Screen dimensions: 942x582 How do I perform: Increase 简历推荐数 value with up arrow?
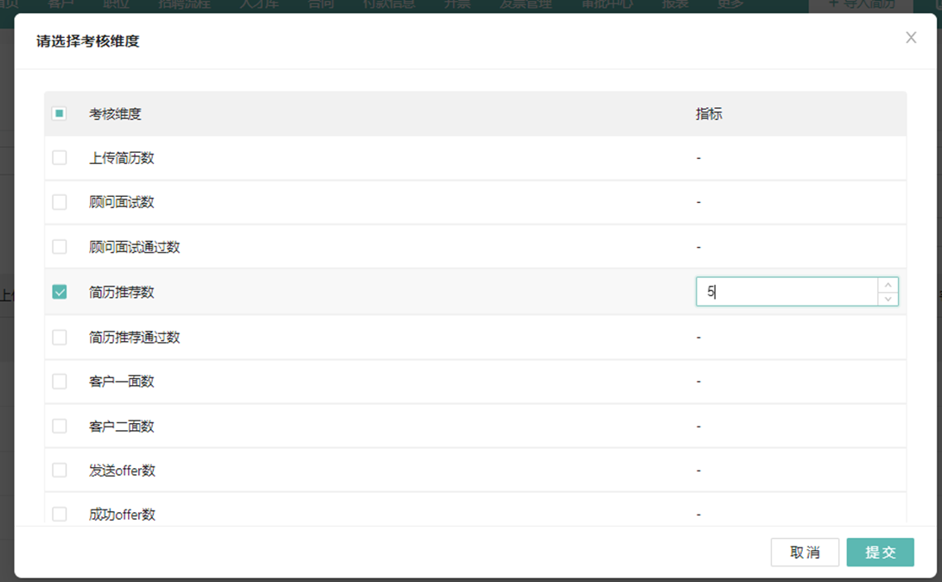pos(888,285)
